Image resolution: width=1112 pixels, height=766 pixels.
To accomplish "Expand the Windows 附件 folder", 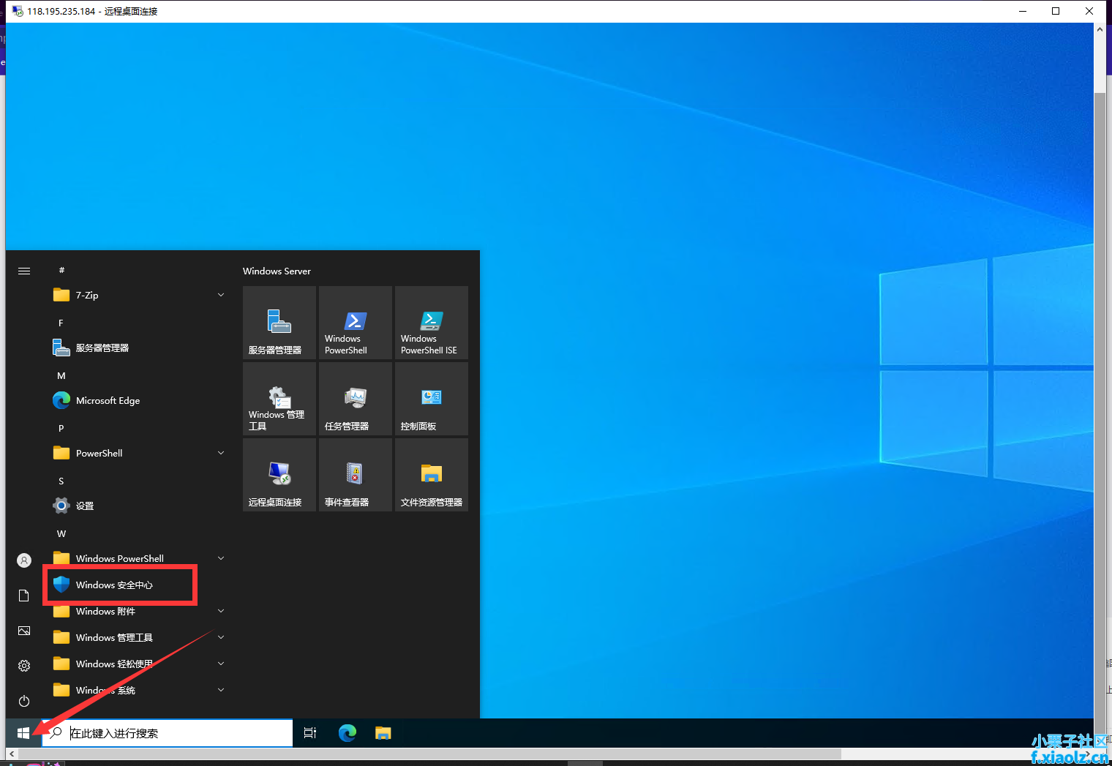I will click(221, 611).
